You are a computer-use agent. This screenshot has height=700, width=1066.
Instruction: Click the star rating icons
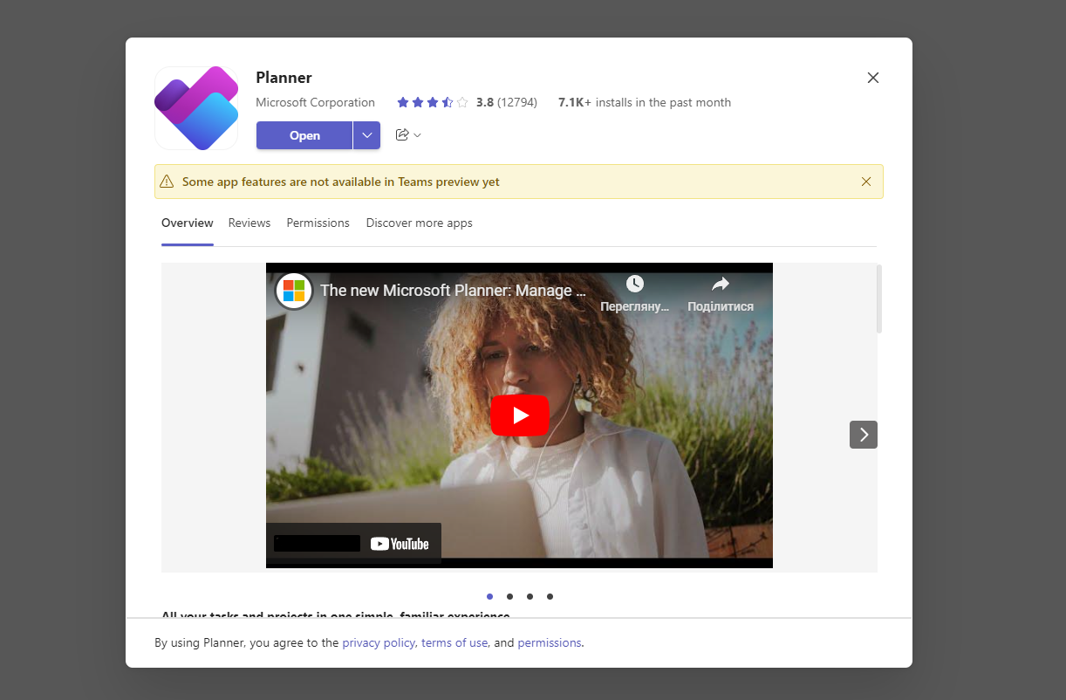coord(432,102)
